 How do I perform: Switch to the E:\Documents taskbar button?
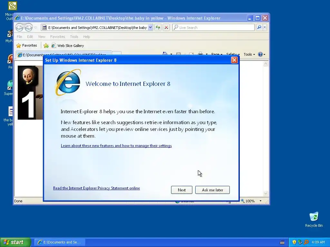tap(60, 242)
